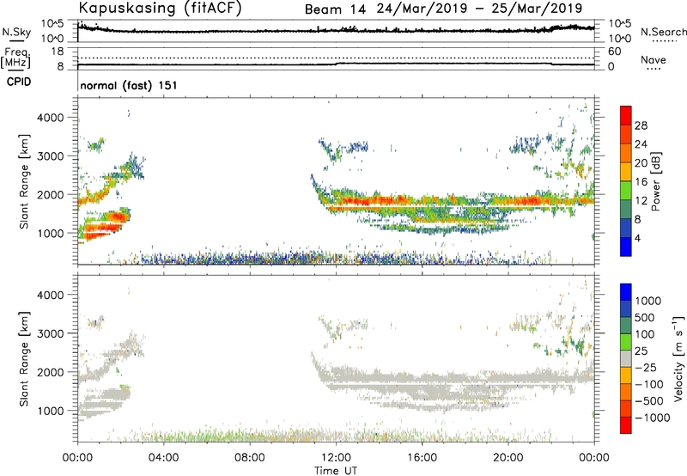Click the 'Time UT' axis label
This screenshot has width=687, height=476.
[x=336, y=471]
